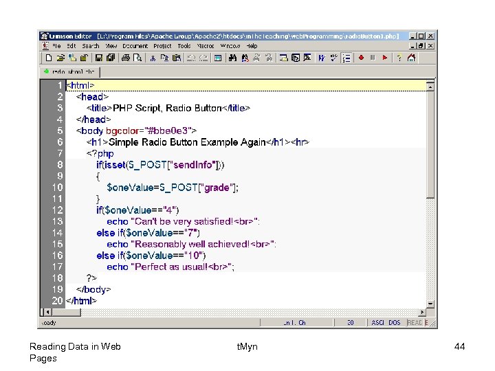Maximize the Crimson Editor window
This screenshot has height=371, width=495.
click(421, 36)
